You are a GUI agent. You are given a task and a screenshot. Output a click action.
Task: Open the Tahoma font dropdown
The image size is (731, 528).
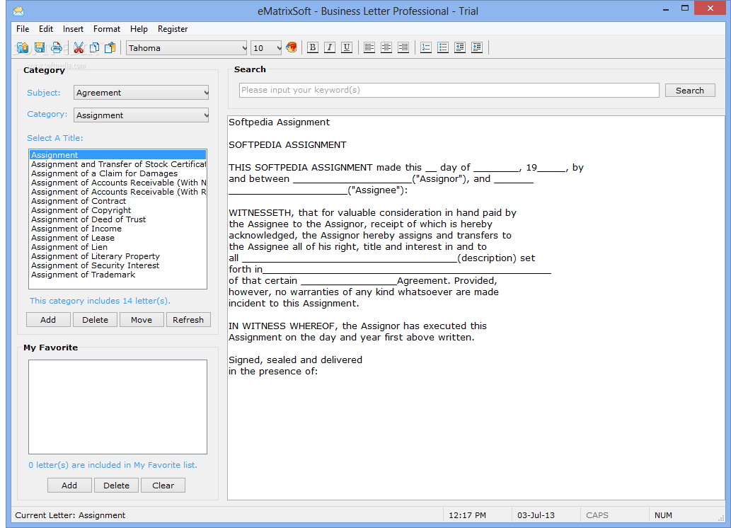tap(187, 48)
